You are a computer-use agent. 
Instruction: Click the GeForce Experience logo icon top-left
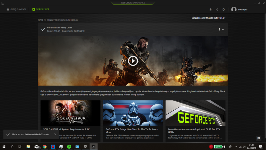click(x=3, y=3)
